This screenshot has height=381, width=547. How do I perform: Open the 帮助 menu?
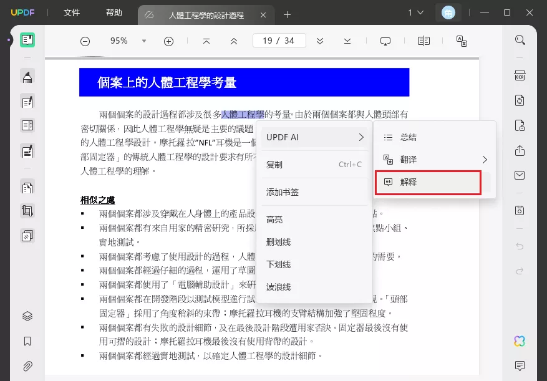(x=114, y=12)
